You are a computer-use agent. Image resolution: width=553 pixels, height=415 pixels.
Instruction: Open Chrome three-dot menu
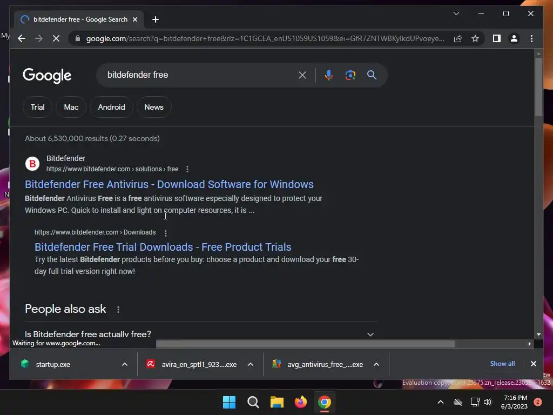[x=531, y=38]
